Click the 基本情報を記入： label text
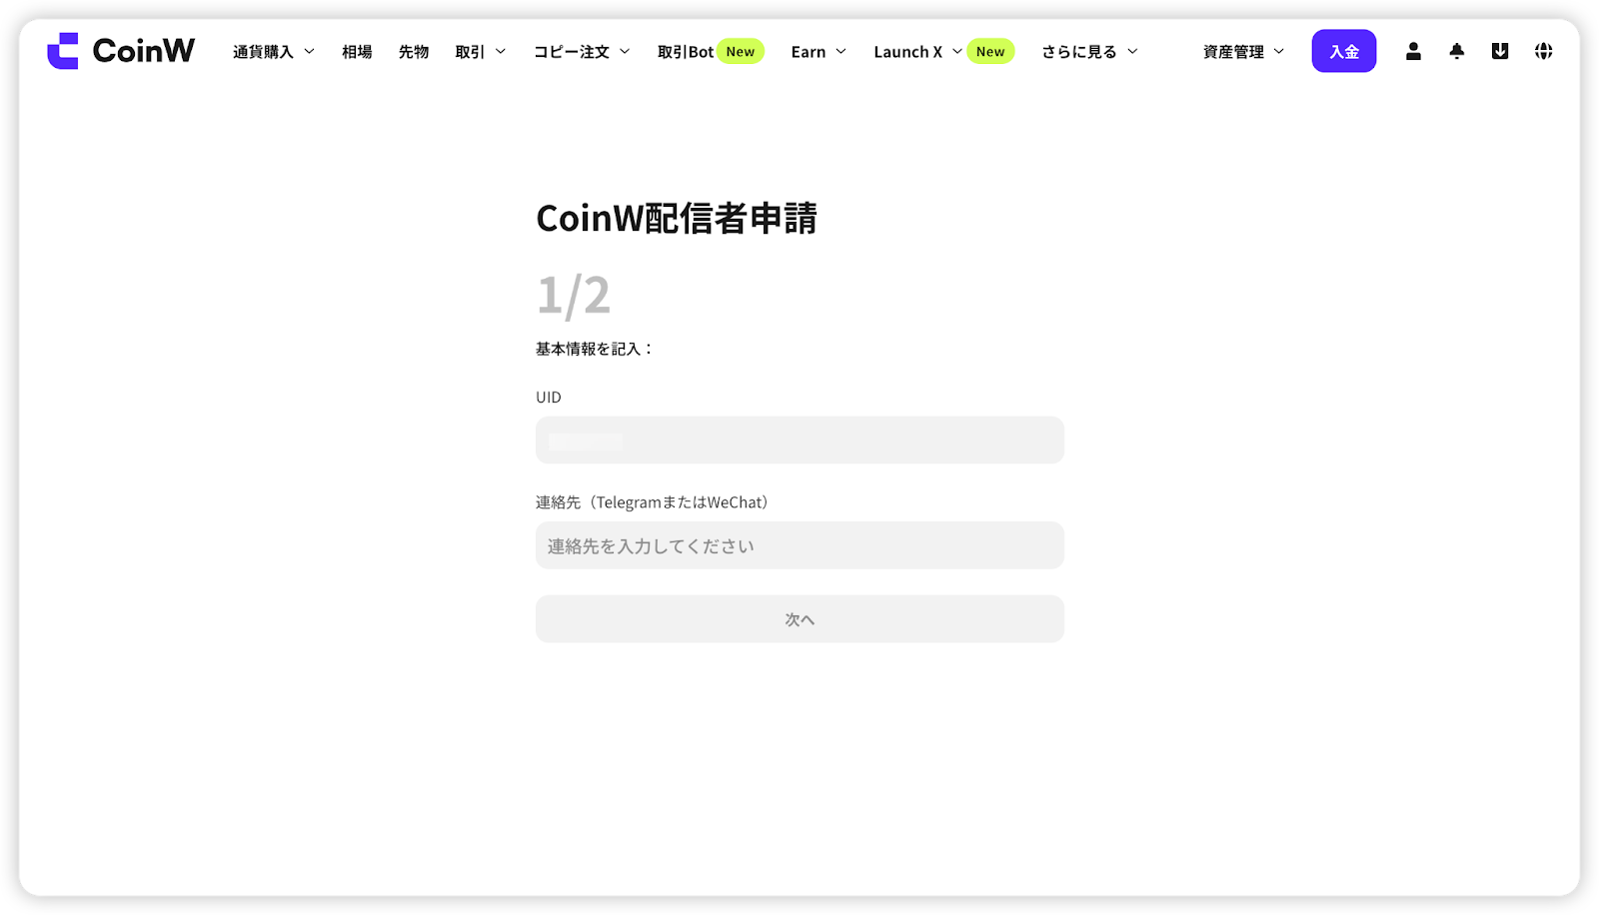Viewport: 1599px width, 915px height. pos(595,349)
